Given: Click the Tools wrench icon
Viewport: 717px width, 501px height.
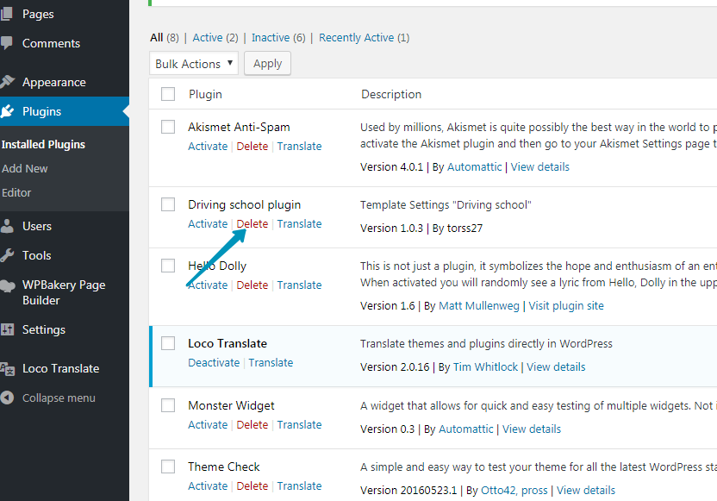Looking at the screenshot, I should coord(7,255).
